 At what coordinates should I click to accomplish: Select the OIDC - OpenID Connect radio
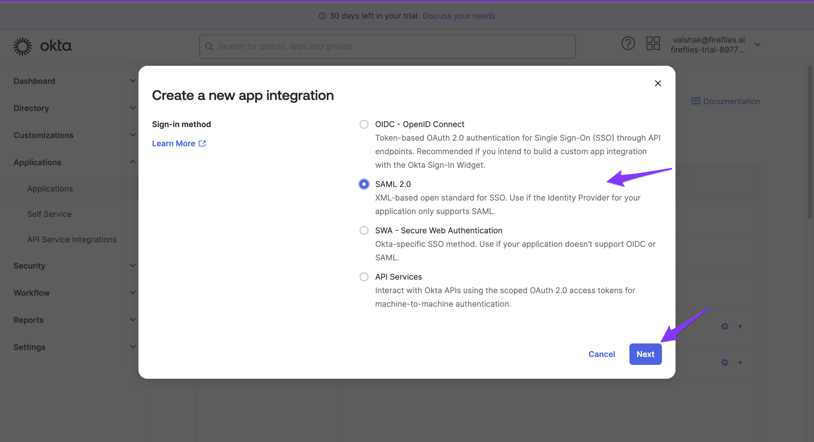[364, 124]
